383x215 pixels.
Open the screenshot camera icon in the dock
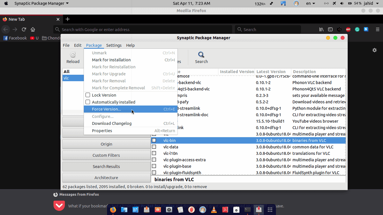pos(157,210)
